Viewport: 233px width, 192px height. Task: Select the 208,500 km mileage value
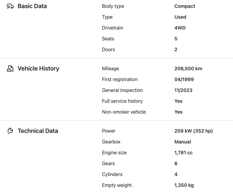(188, 69)
